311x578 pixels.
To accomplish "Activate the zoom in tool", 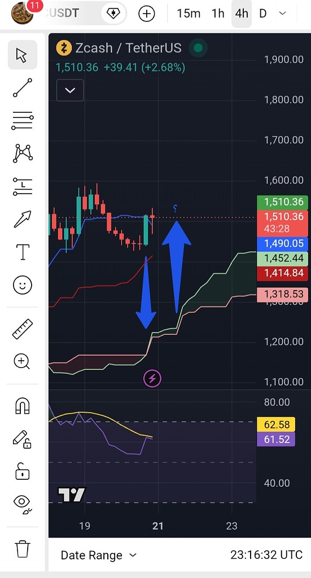I will [22, 361].
